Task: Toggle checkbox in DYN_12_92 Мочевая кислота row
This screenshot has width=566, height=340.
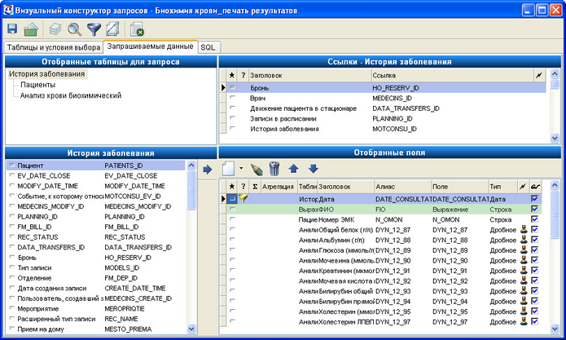Action: click(x=534, y=280)
